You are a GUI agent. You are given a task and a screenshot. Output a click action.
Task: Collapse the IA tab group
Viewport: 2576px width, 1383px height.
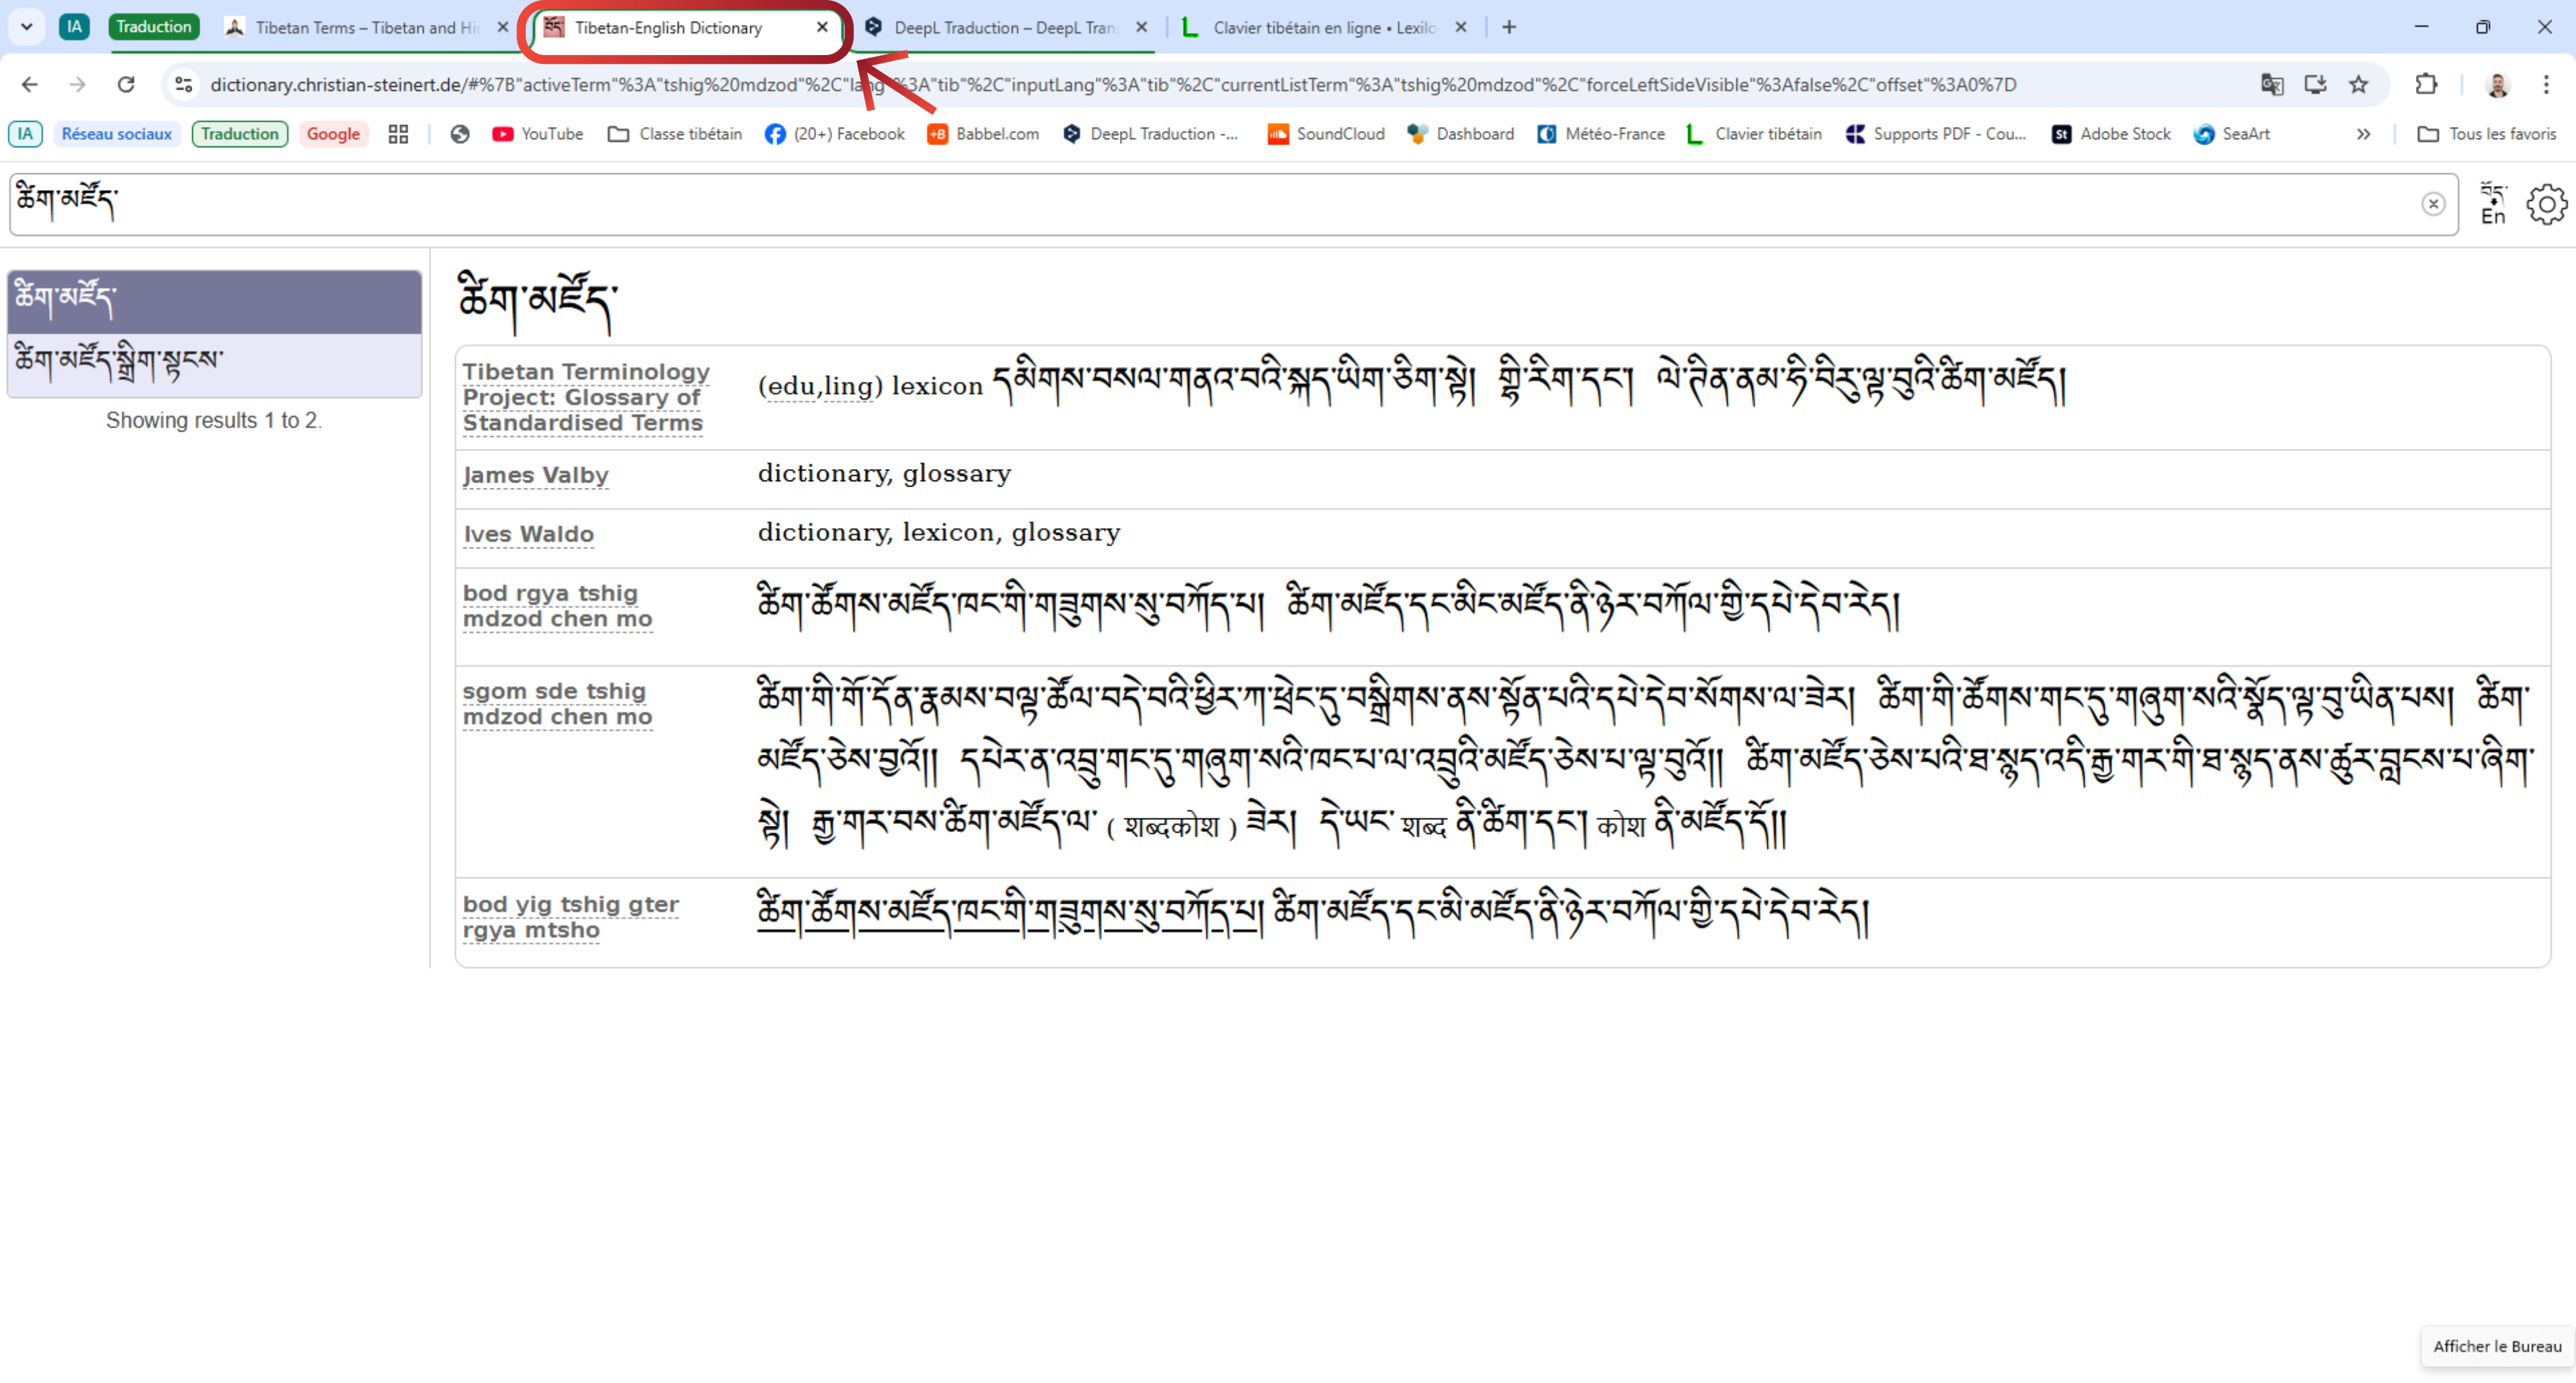tap(74, 27)
